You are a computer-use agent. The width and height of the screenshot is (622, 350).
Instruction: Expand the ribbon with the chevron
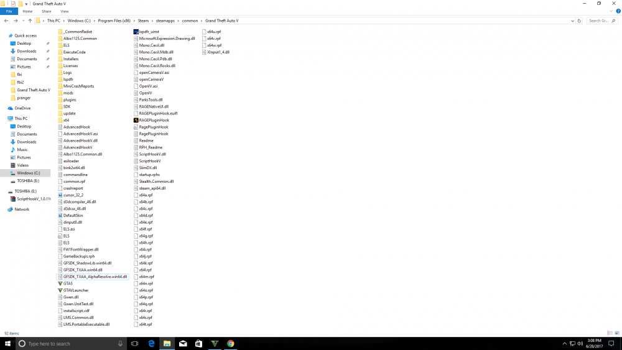coord(611,11)
